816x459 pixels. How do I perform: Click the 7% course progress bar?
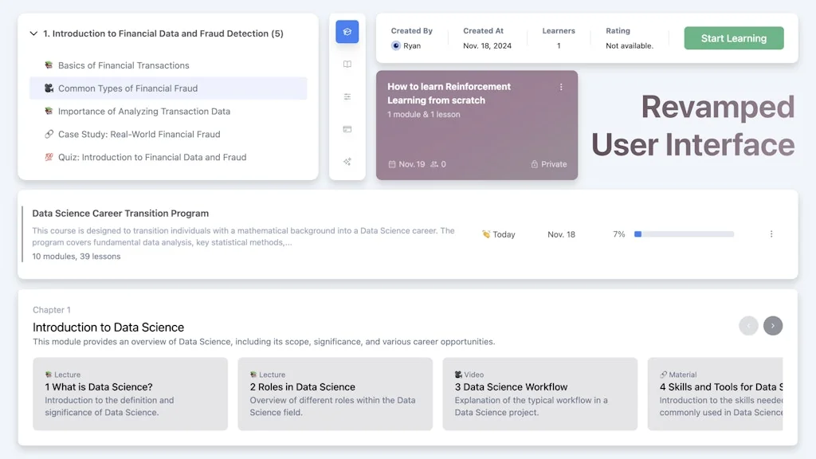pyautogui.click(x=684, y=234)
